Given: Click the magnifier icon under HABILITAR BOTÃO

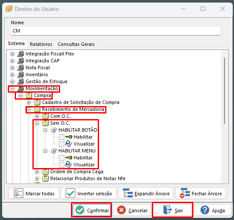Looking at the screenshot, I should [x=69, y=144].
